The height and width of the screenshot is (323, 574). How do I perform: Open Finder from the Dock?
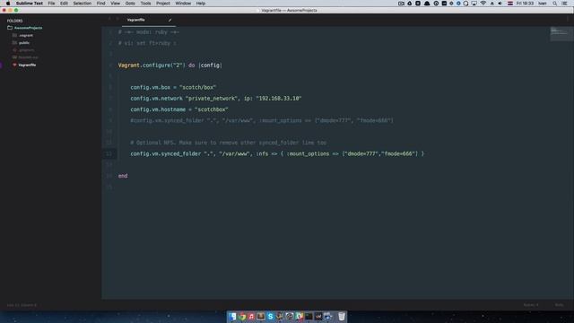click(x=232, y=317)
